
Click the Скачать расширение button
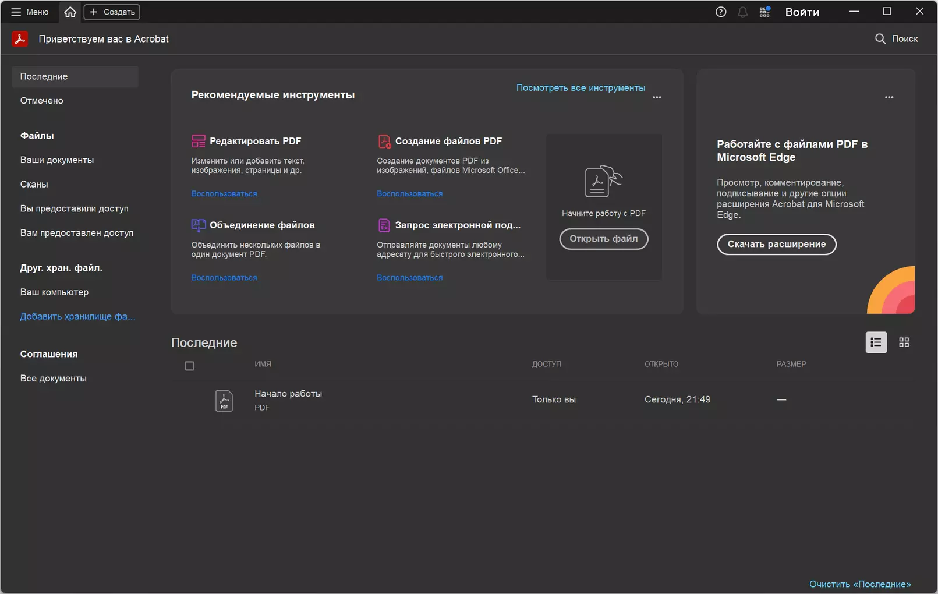[x=777, y=244]
